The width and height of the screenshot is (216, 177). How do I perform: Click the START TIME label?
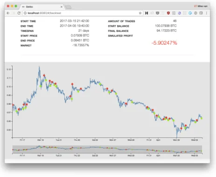(28, 21)
